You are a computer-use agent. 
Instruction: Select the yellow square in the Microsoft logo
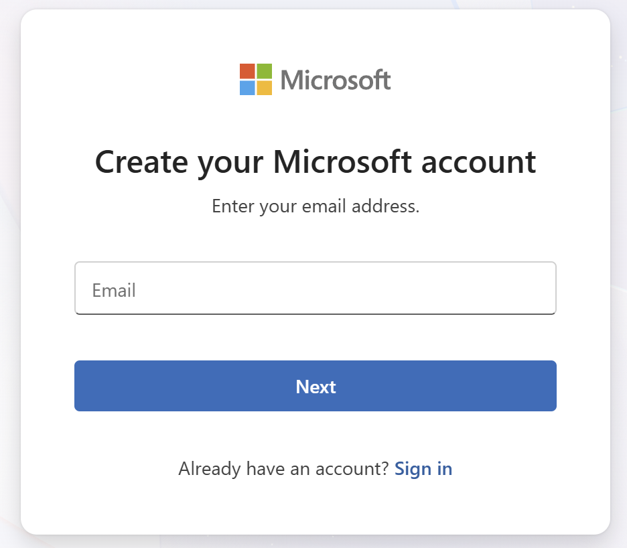pyautogui.click(x=263, y=86)
